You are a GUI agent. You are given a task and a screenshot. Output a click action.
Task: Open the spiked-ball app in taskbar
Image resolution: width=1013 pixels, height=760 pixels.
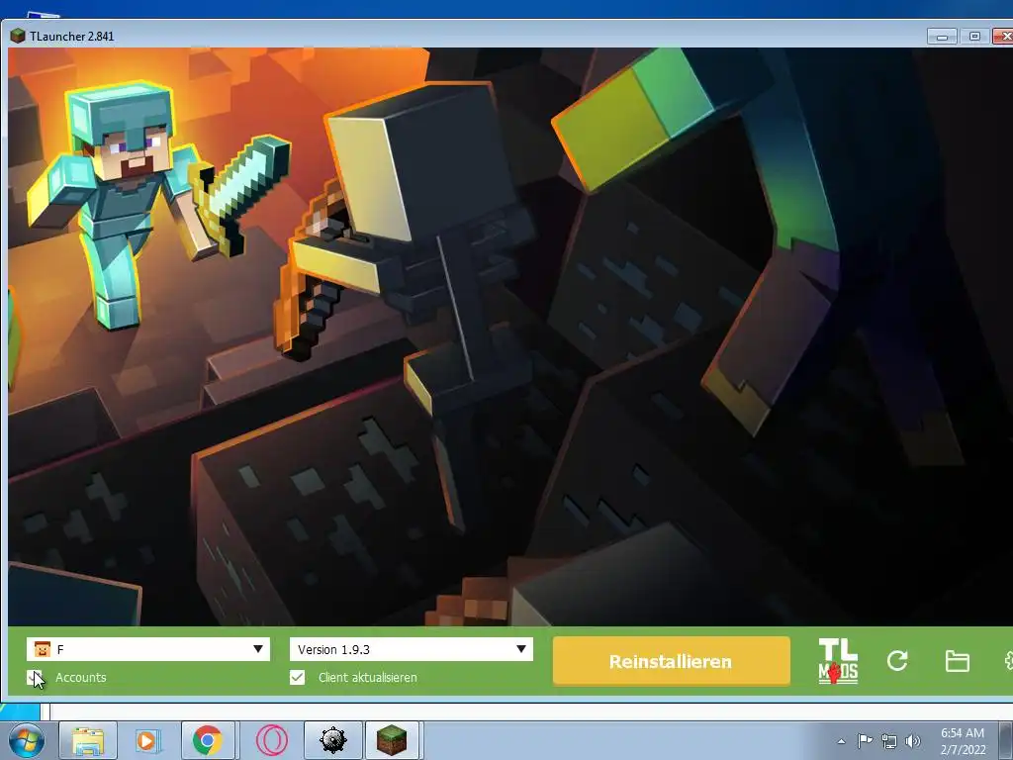(x=332, y=740)
